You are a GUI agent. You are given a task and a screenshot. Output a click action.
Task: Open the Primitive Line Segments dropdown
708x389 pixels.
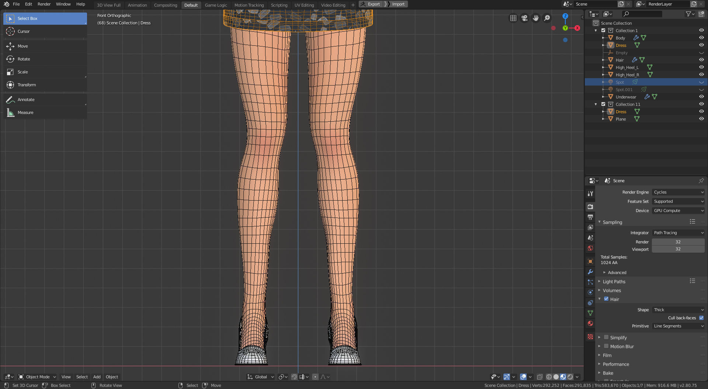[x=678, y=326]
